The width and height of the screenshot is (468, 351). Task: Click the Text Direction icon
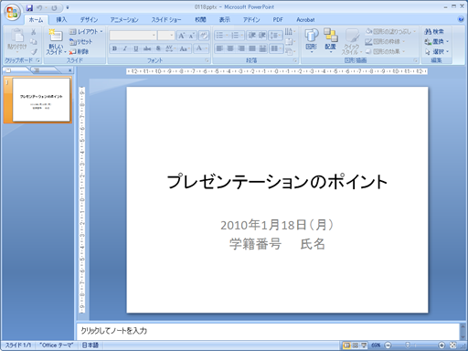(290, 32)
